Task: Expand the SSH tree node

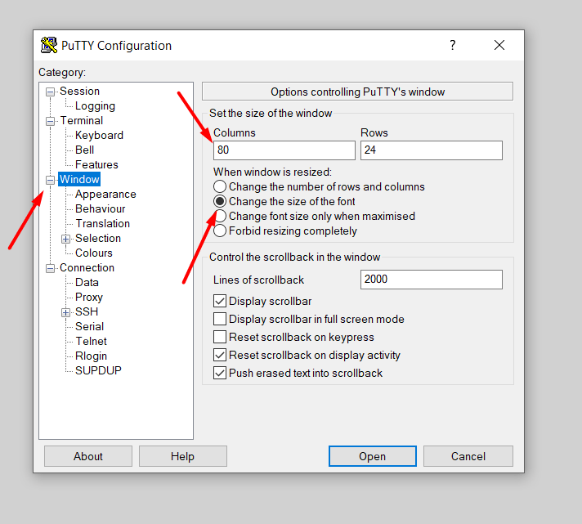Action: 65,312
